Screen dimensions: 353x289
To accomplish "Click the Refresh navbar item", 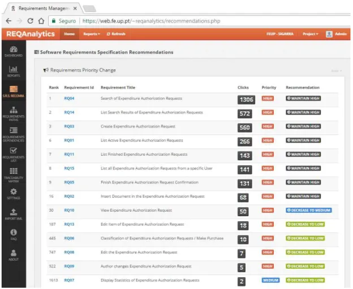I will pyautogui.click(x=116, y=34).
